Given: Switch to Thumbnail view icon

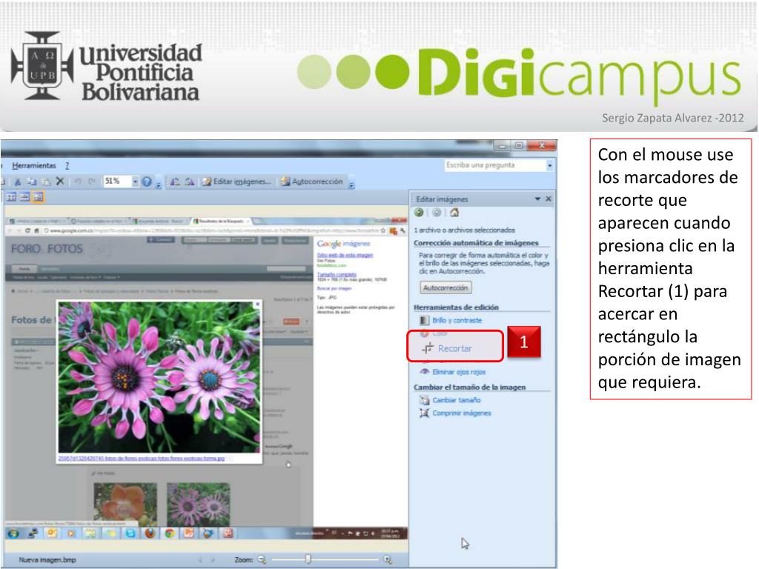Looking at the screenshot, I should tap(11, 197).
